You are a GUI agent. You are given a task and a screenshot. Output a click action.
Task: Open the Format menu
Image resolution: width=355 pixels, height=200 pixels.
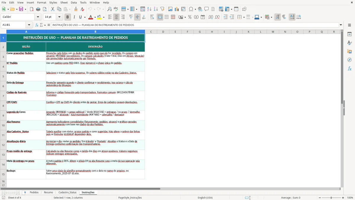41,2
